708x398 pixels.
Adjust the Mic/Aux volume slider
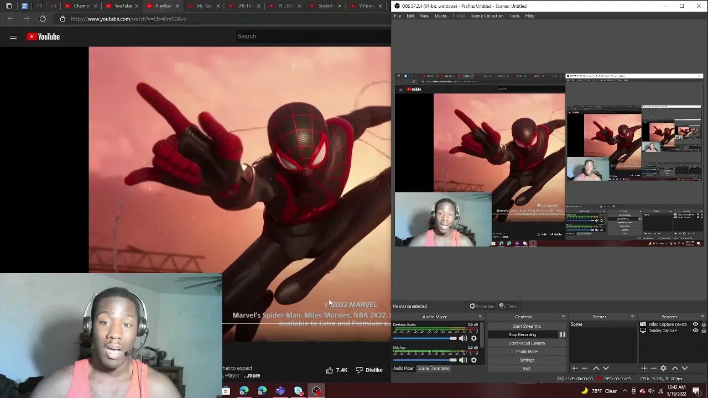(x=425, y=360)
